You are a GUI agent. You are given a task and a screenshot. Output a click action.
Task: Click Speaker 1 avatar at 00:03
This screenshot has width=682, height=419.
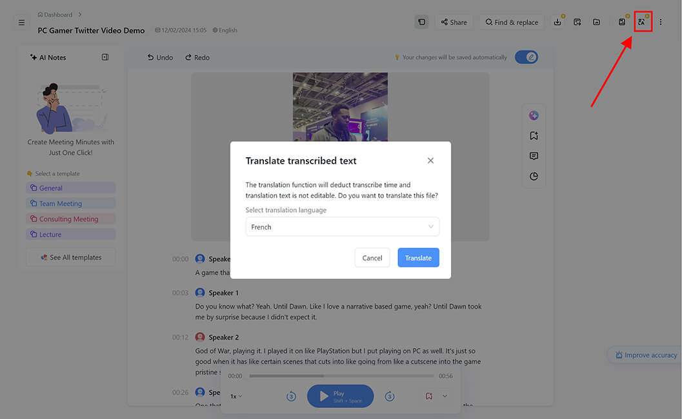point(200,293)
